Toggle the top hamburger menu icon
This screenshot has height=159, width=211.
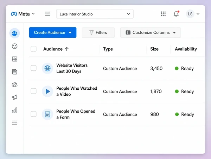(47, 14)
